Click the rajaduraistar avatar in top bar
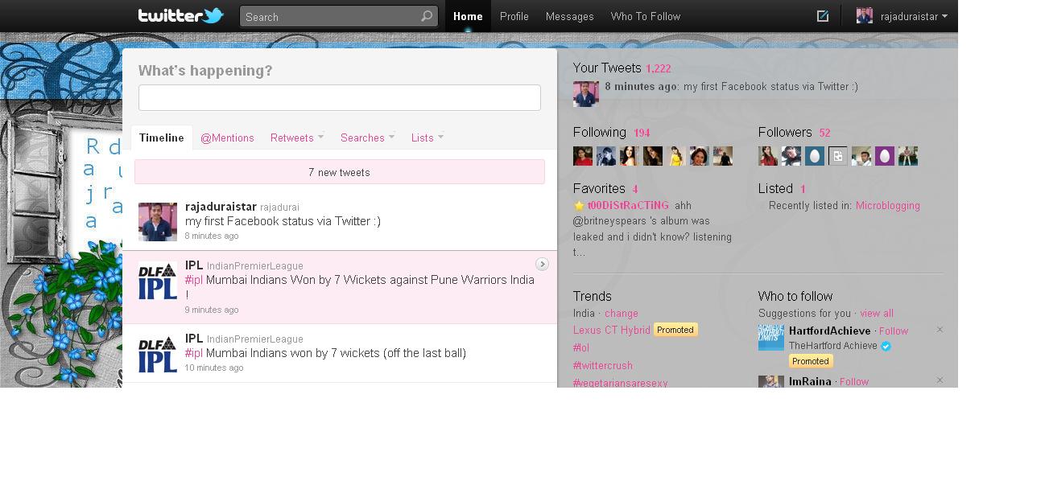The width and height of the screenshot is (1045, 493). (864, 16)
